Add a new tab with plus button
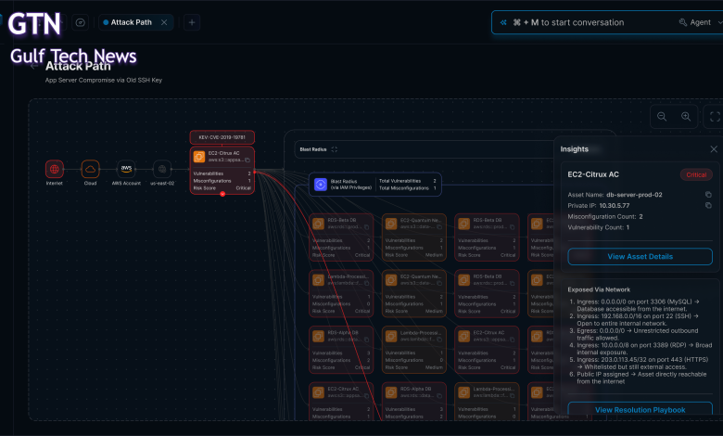Image resolution: width=723 pixels, height=436 pixels. [x=191, y=22]
